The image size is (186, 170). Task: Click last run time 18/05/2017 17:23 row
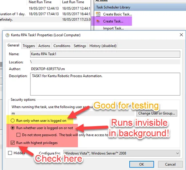click(x=76, y=20)
